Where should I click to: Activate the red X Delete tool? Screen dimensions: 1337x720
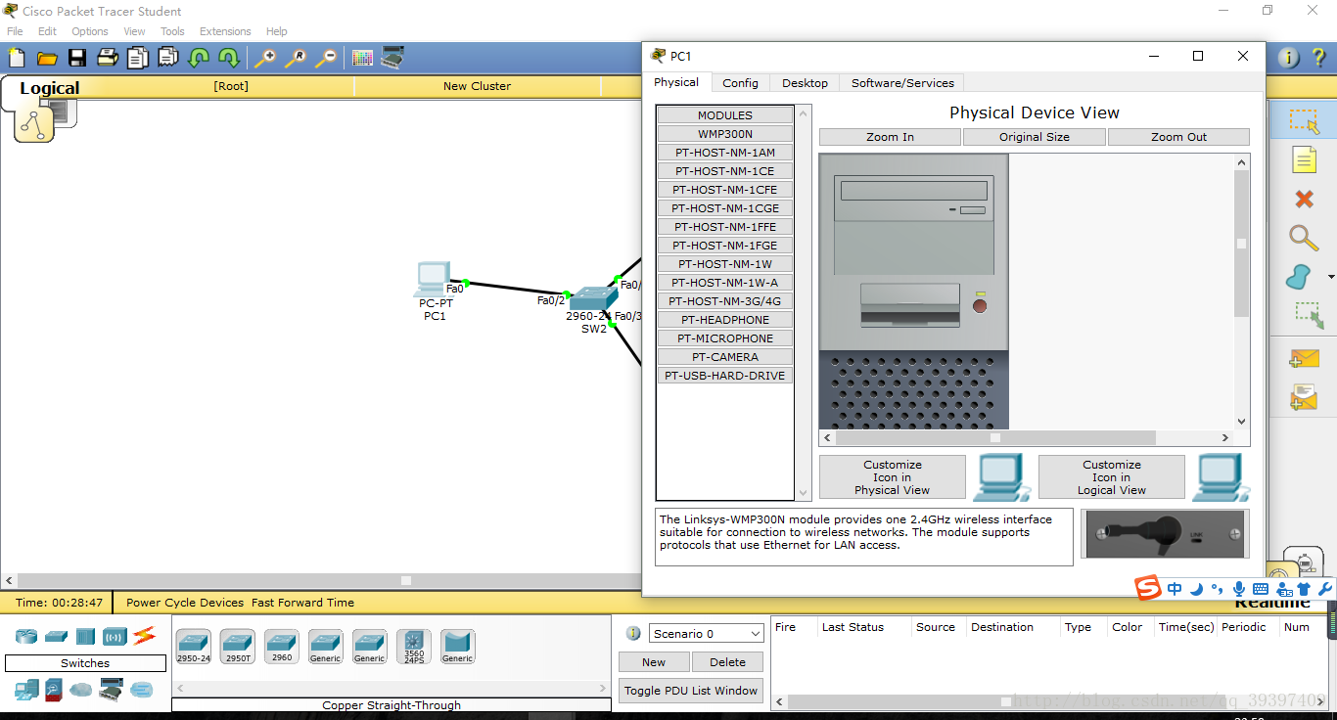(1304, 200)
